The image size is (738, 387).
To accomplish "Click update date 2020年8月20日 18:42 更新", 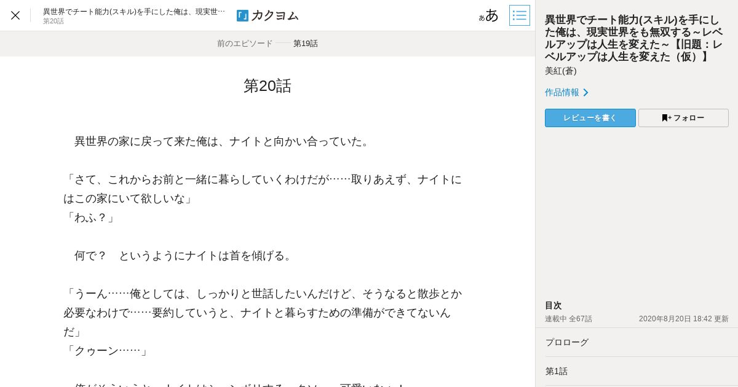I will 684,319.
